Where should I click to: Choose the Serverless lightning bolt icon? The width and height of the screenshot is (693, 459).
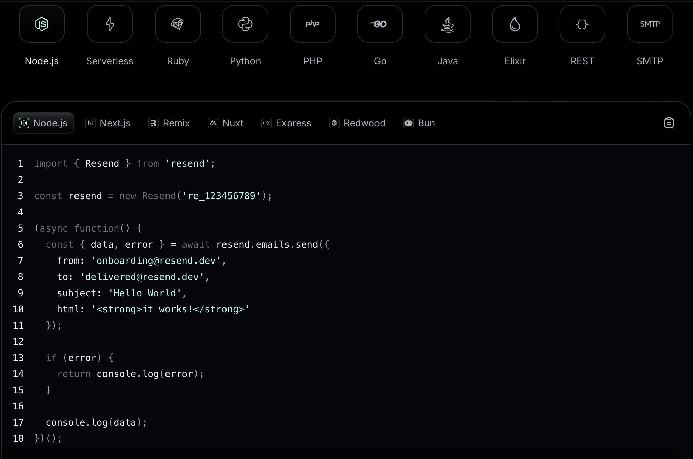[110, 24]
